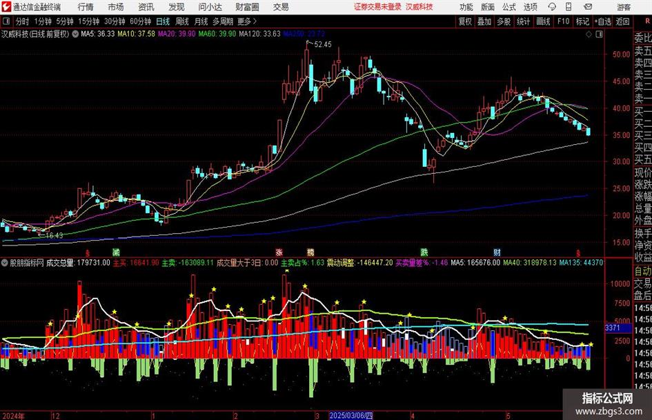Viewport: 652px width, 420px height.
Task: Click the 多股 multi-stock button
Action: tap(504, 21)
